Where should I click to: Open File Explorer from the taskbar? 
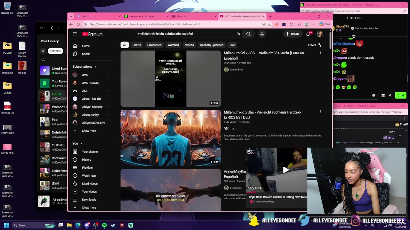click(x=69, y=225)
